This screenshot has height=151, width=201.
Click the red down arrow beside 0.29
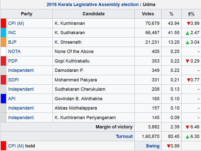point(187,61)
